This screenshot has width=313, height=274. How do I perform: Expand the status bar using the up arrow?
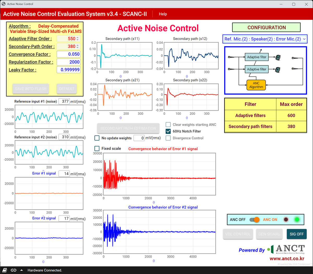pyautogui.click(x=22, y=270)
